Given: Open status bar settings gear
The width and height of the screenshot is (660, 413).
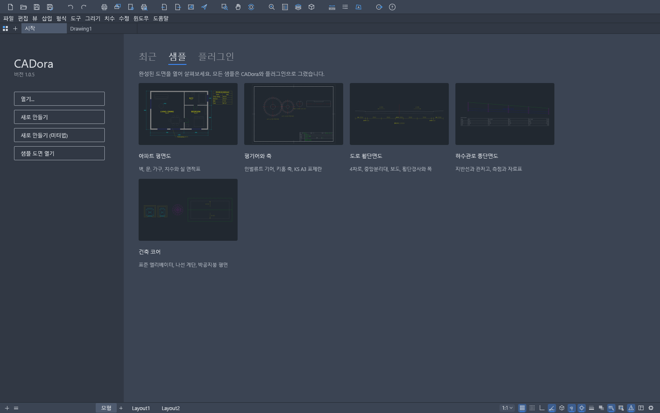Looking at the screenshot, I should pyautogui.click(x=651, y=408).
